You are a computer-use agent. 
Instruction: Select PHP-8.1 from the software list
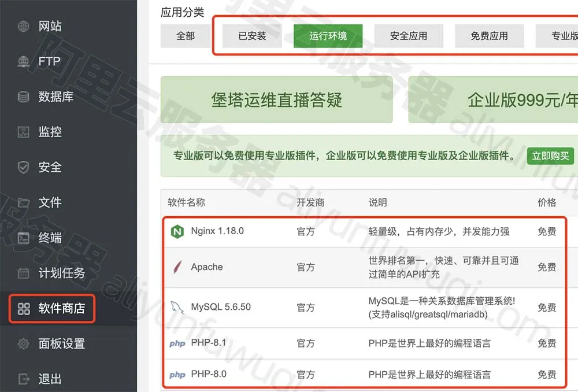pyautogui.click(x=208, y=343)
